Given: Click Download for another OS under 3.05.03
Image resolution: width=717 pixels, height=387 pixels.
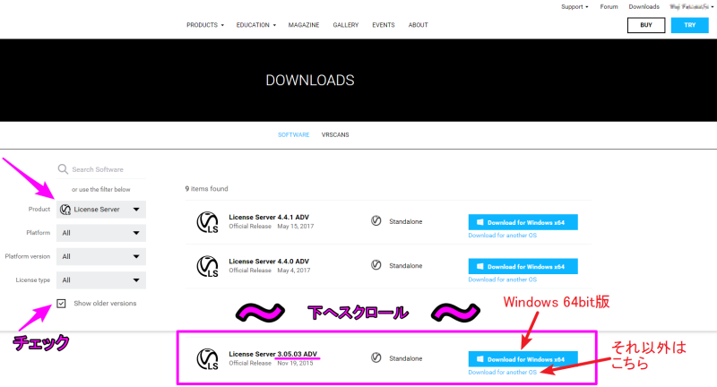Looking at the screenshot, I should tap(502, 373).
